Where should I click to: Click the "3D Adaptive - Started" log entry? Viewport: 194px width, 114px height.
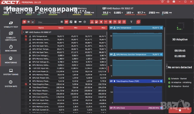pos(180,86)
